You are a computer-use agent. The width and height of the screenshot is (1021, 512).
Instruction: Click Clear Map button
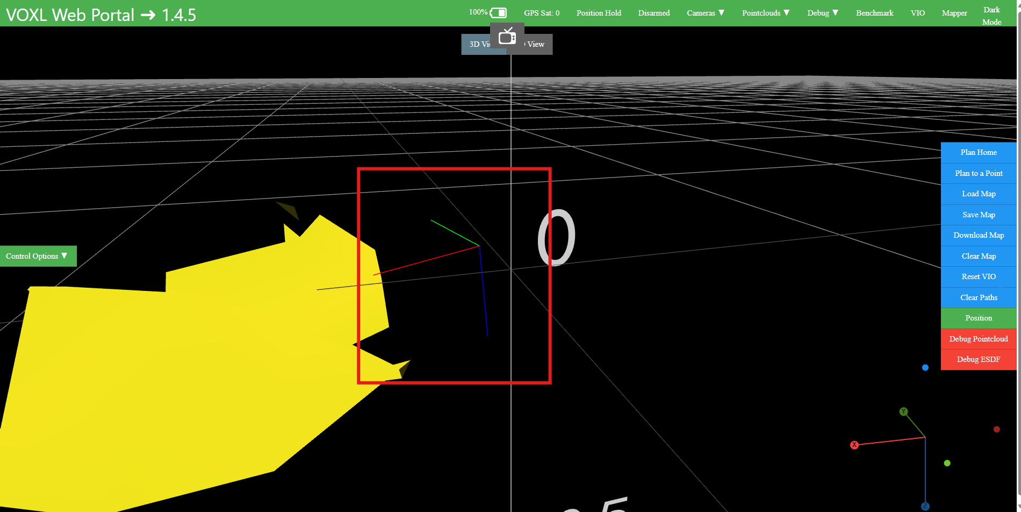point(979,256)
